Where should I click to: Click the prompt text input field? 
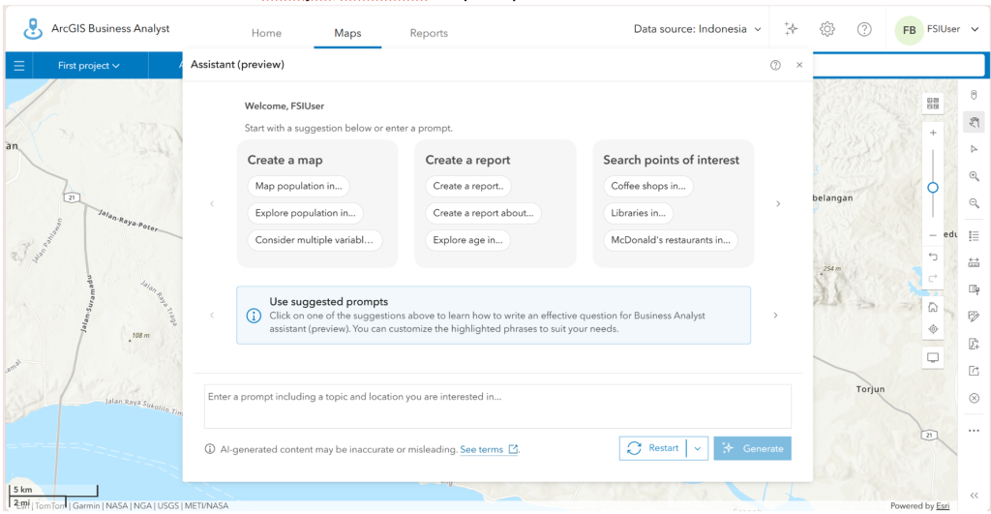click(x=497, y=406)
